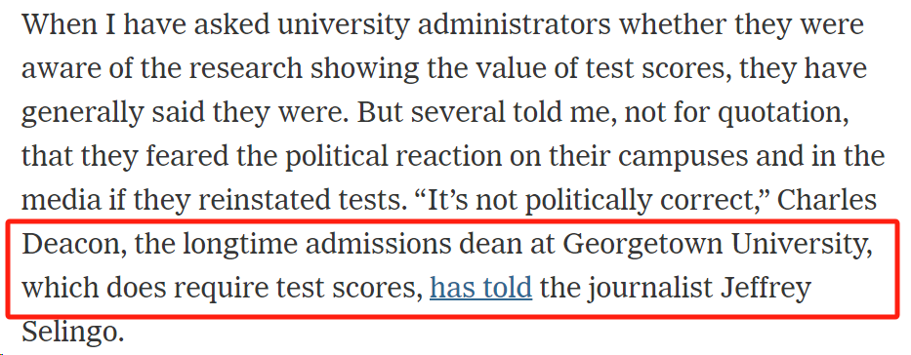Open the 'has told' hyperlink
Screen dimensions: 911x355
(480, 288)
